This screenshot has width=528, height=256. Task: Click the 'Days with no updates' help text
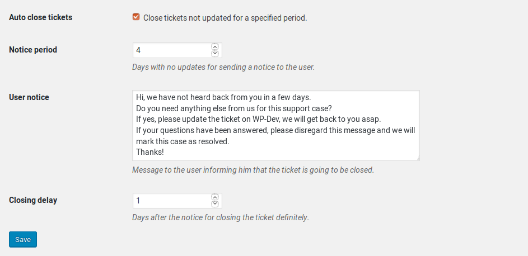click(x=223, y=67)
